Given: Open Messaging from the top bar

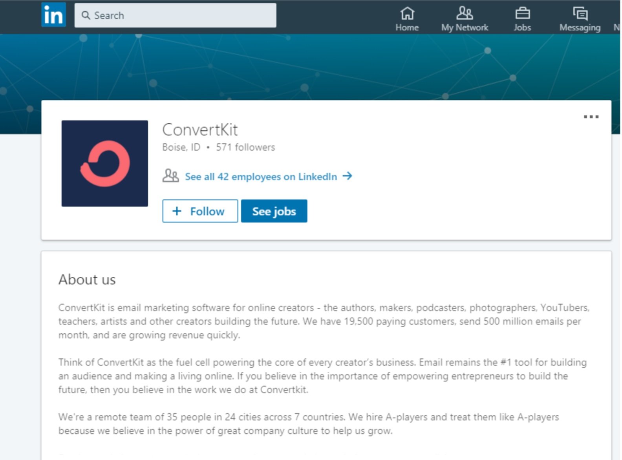Looking at the screenshot, I should click(580, 19).
